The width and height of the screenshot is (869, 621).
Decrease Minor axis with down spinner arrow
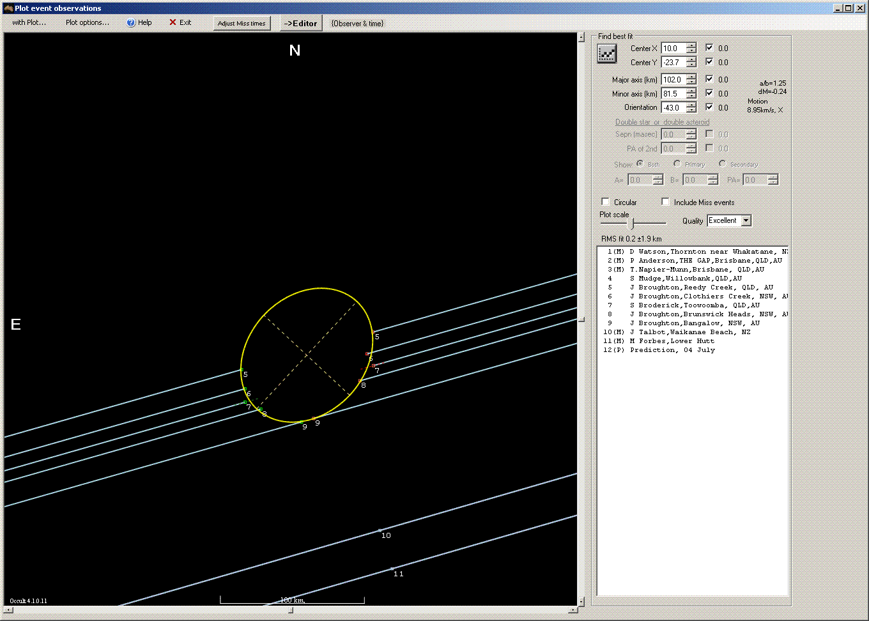click(x=691, y=96)
